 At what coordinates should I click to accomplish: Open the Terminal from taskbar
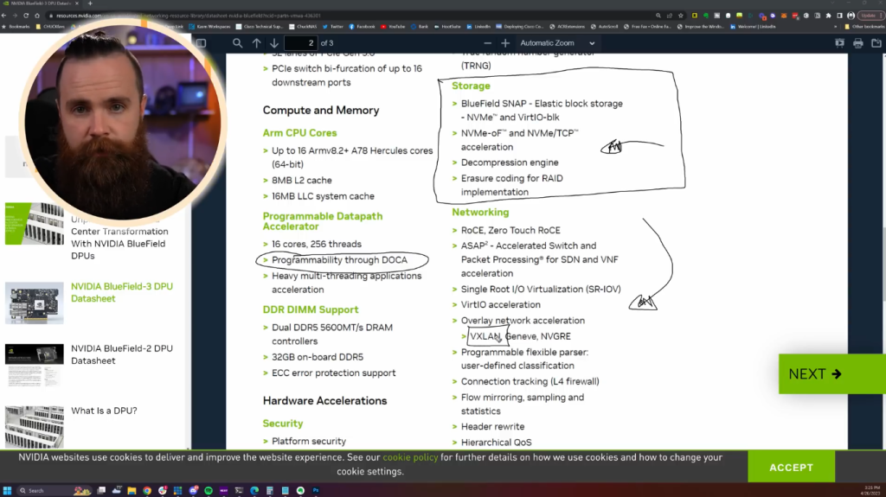tap(239, 490)
